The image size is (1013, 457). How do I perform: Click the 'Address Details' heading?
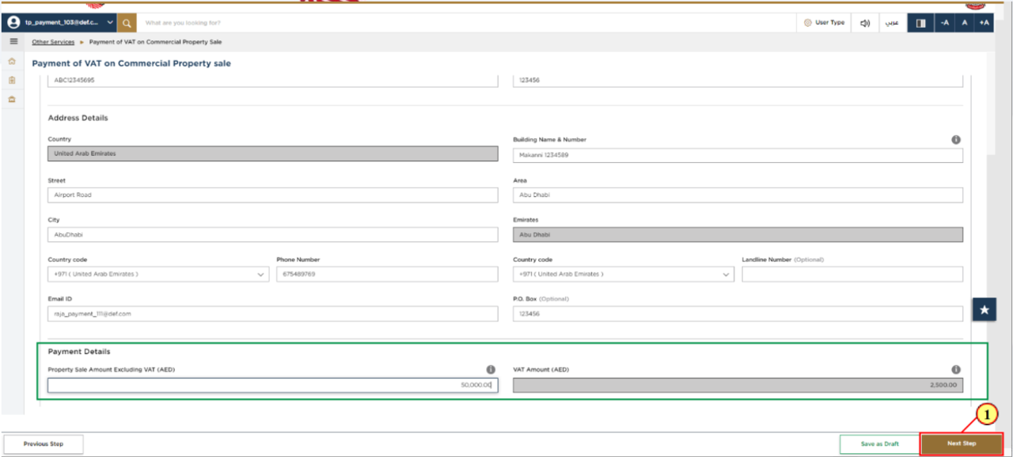click(78, 118)
